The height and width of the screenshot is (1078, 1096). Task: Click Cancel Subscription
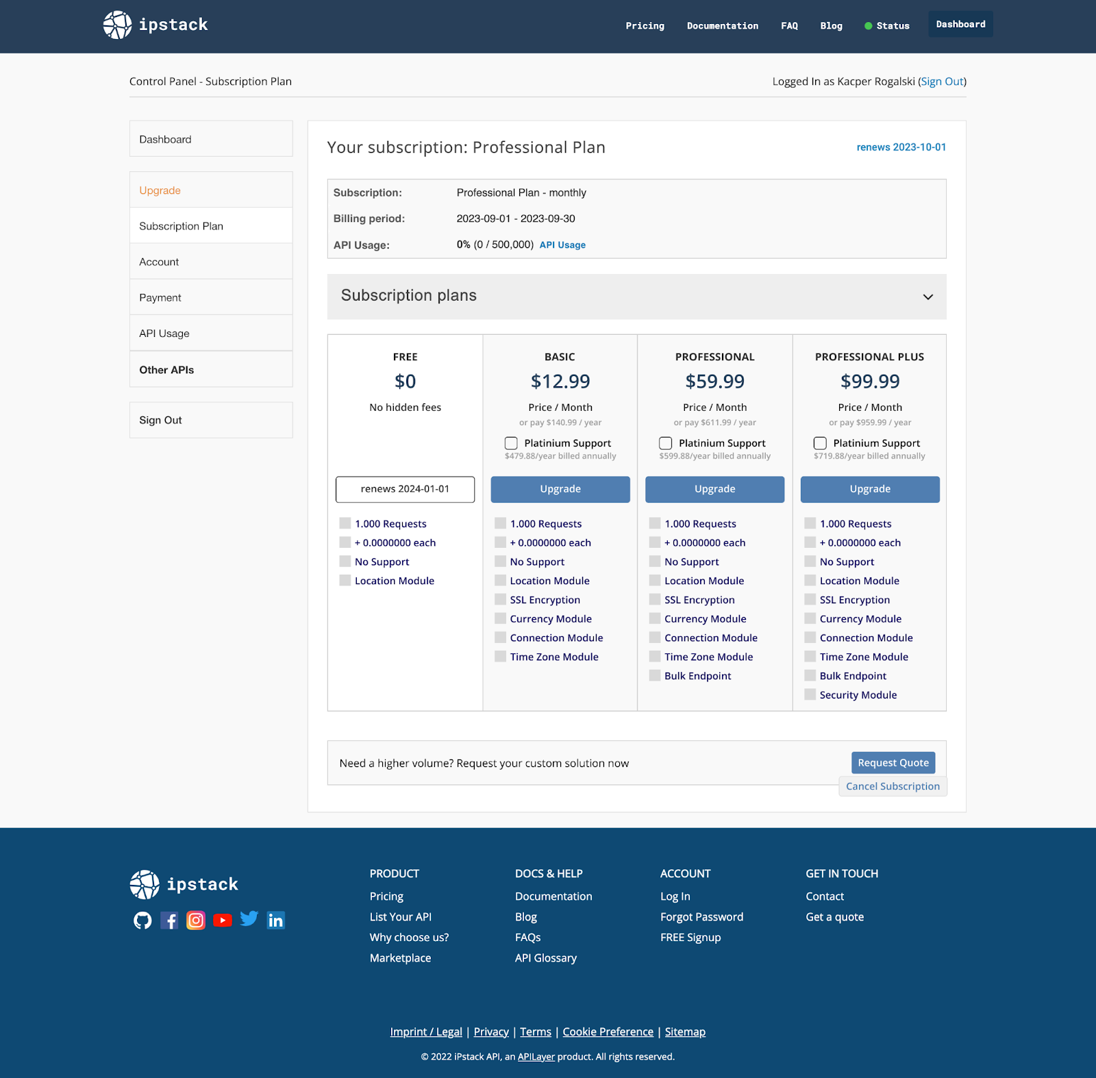coord(893,786)
